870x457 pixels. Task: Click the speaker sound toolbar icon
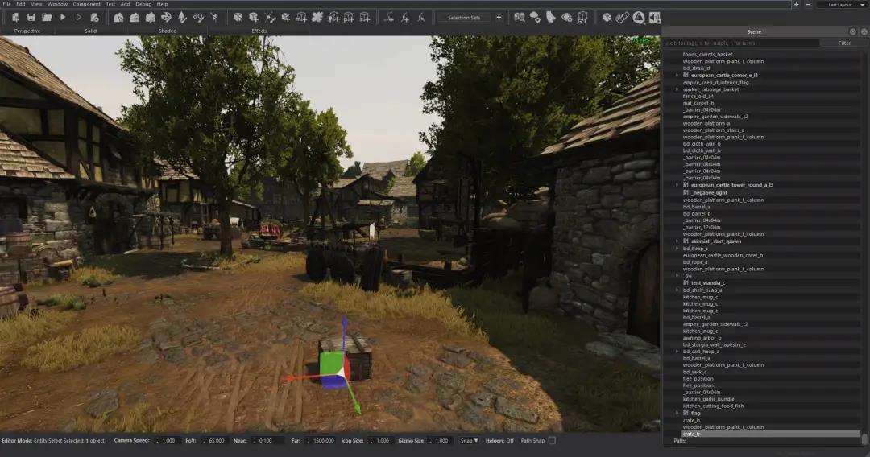click(655, 18)
